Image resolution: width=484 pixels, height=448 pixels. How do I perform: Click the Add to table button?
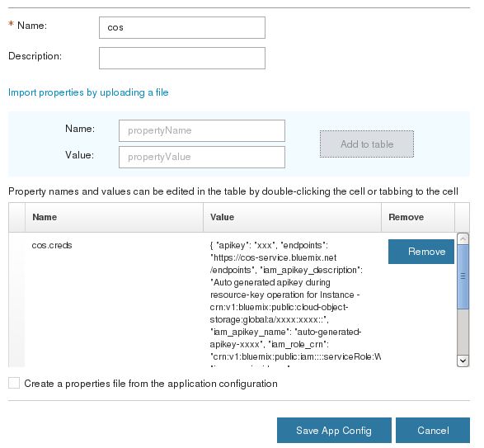pos(367,144)
